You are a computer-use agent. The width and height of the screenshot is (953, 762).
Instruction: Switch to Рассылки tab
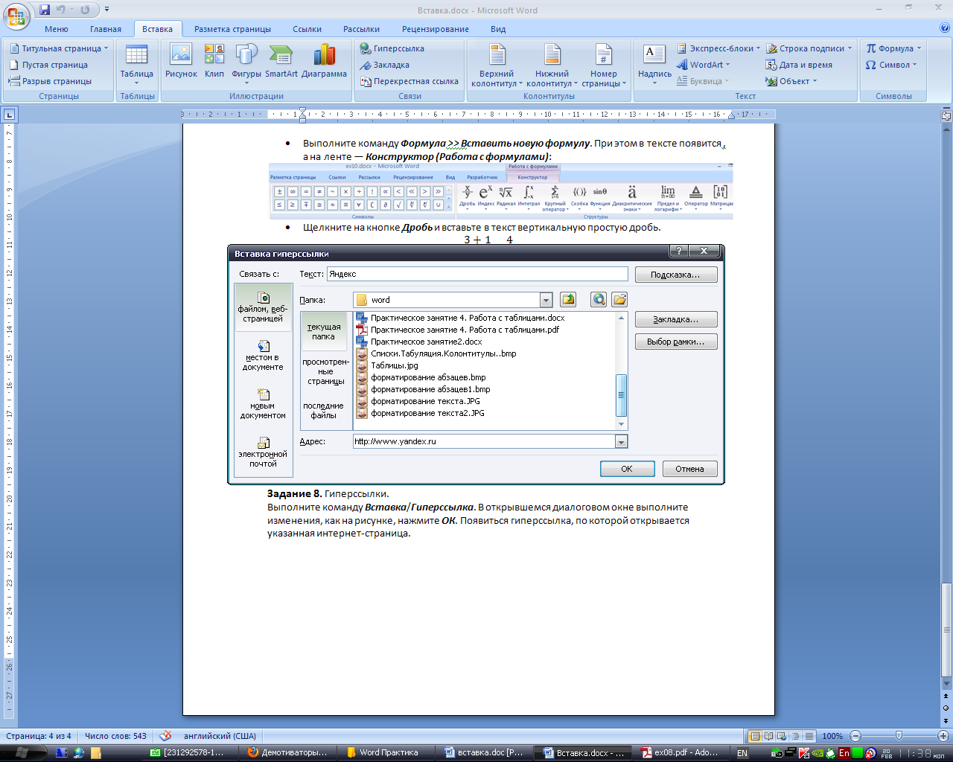click(361, 29)
